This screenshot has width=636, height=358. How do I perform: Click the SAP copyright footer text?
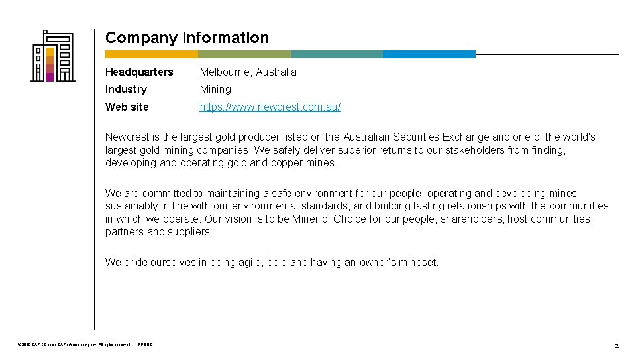pyautogui.click(x=74, y=345)
